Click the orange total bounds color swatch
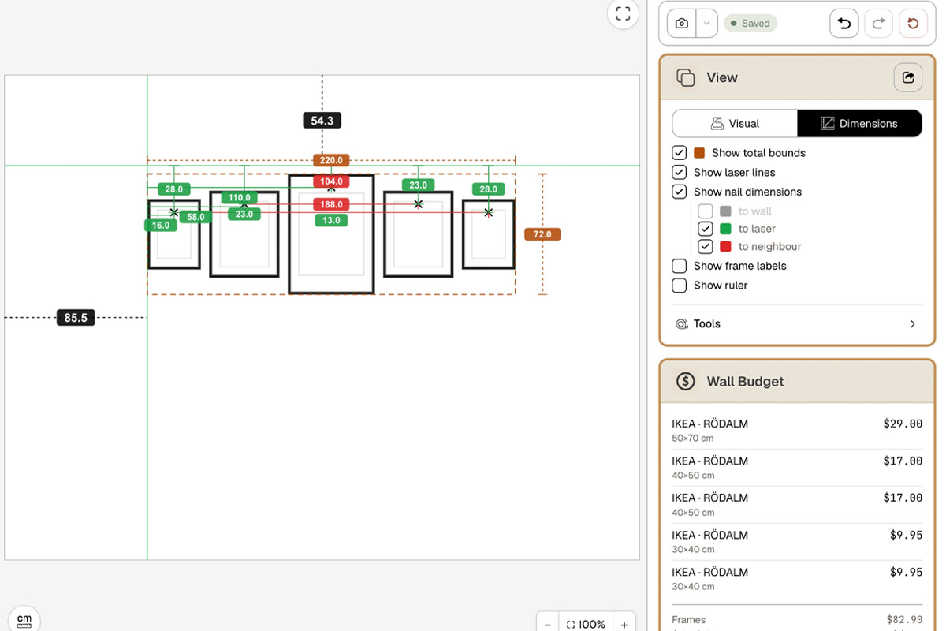 (699, 153)
